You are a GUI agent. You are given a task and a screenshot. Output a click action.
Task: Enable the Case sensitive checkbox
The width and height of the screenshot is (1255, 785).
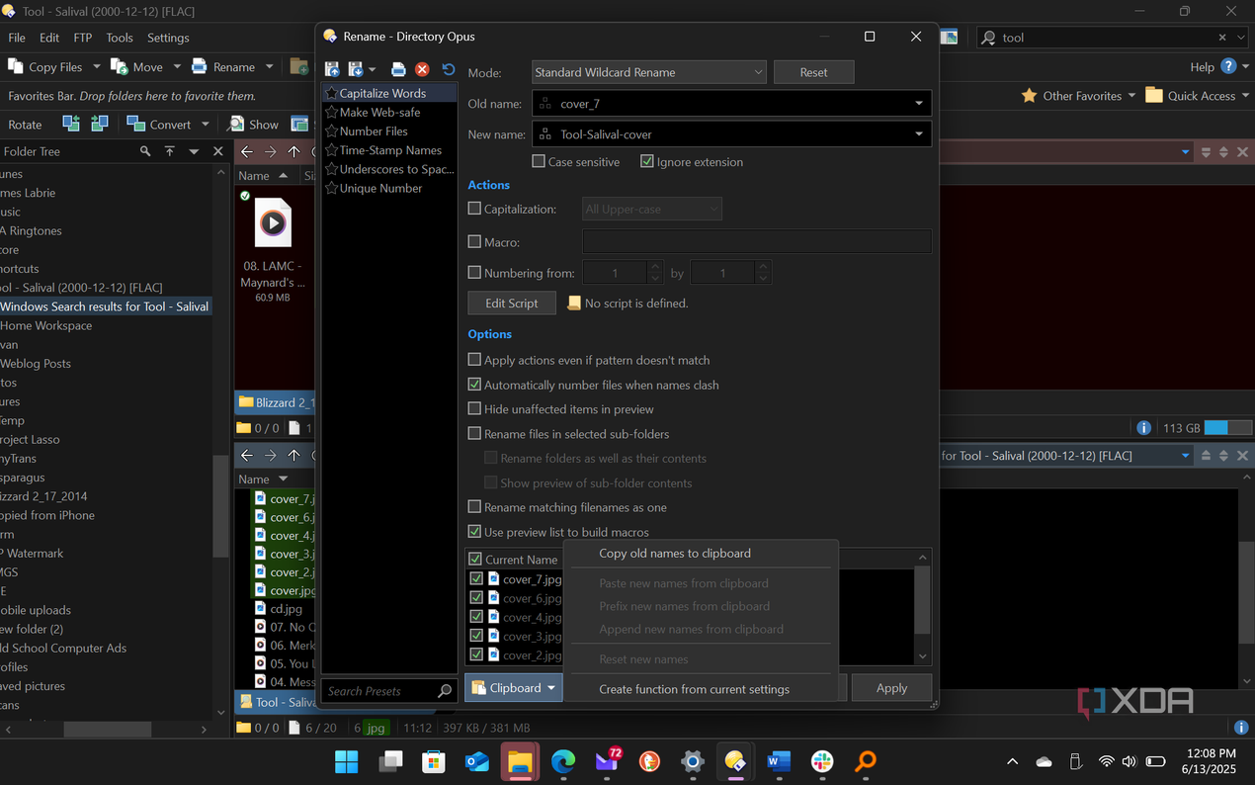539,161
